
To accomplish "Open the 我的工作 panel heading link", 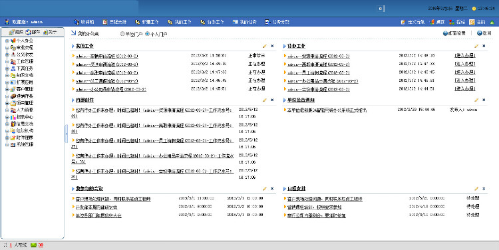I will 84,46.
